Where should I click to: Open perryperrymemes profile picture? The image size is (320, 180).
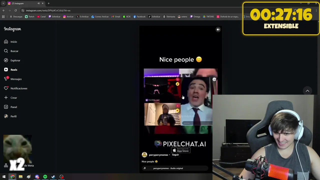coord(144,155)
